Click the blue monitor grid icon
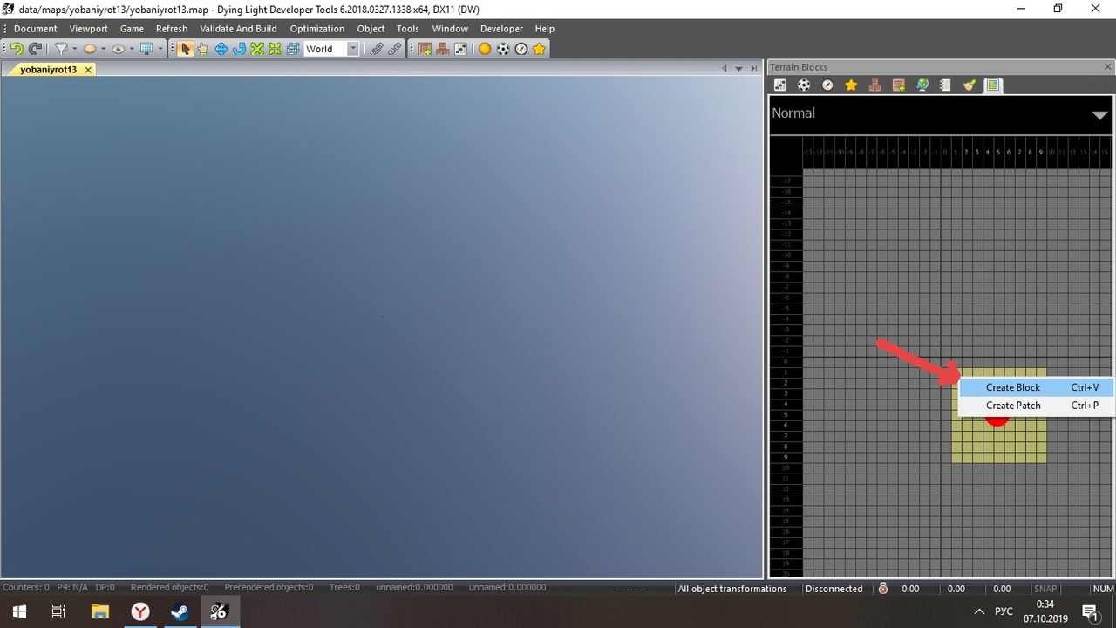Viewport: 1116px width, 628px height. tap(146, 50)
